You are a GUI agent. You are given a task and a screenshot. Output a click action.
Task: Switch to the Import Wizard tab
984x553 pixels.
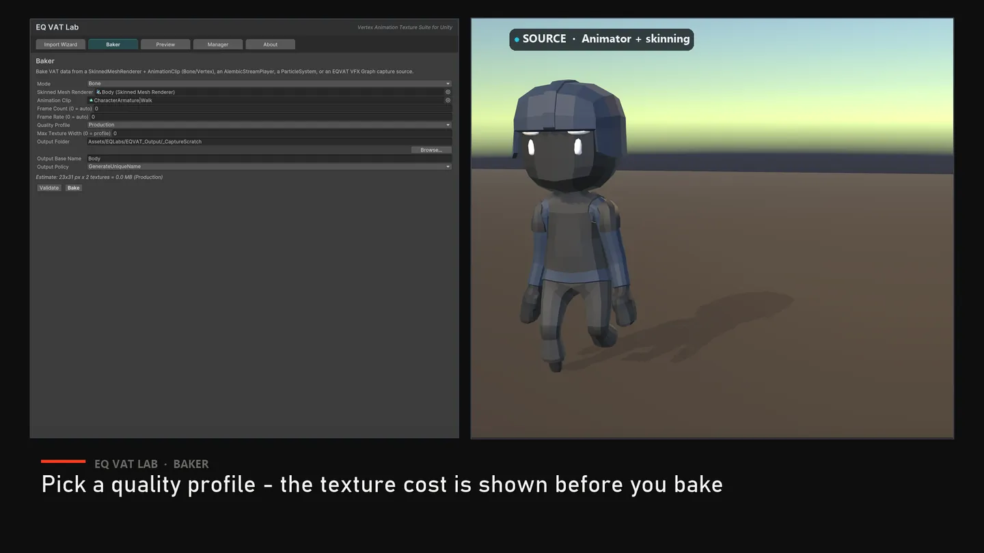coord(61,44)
